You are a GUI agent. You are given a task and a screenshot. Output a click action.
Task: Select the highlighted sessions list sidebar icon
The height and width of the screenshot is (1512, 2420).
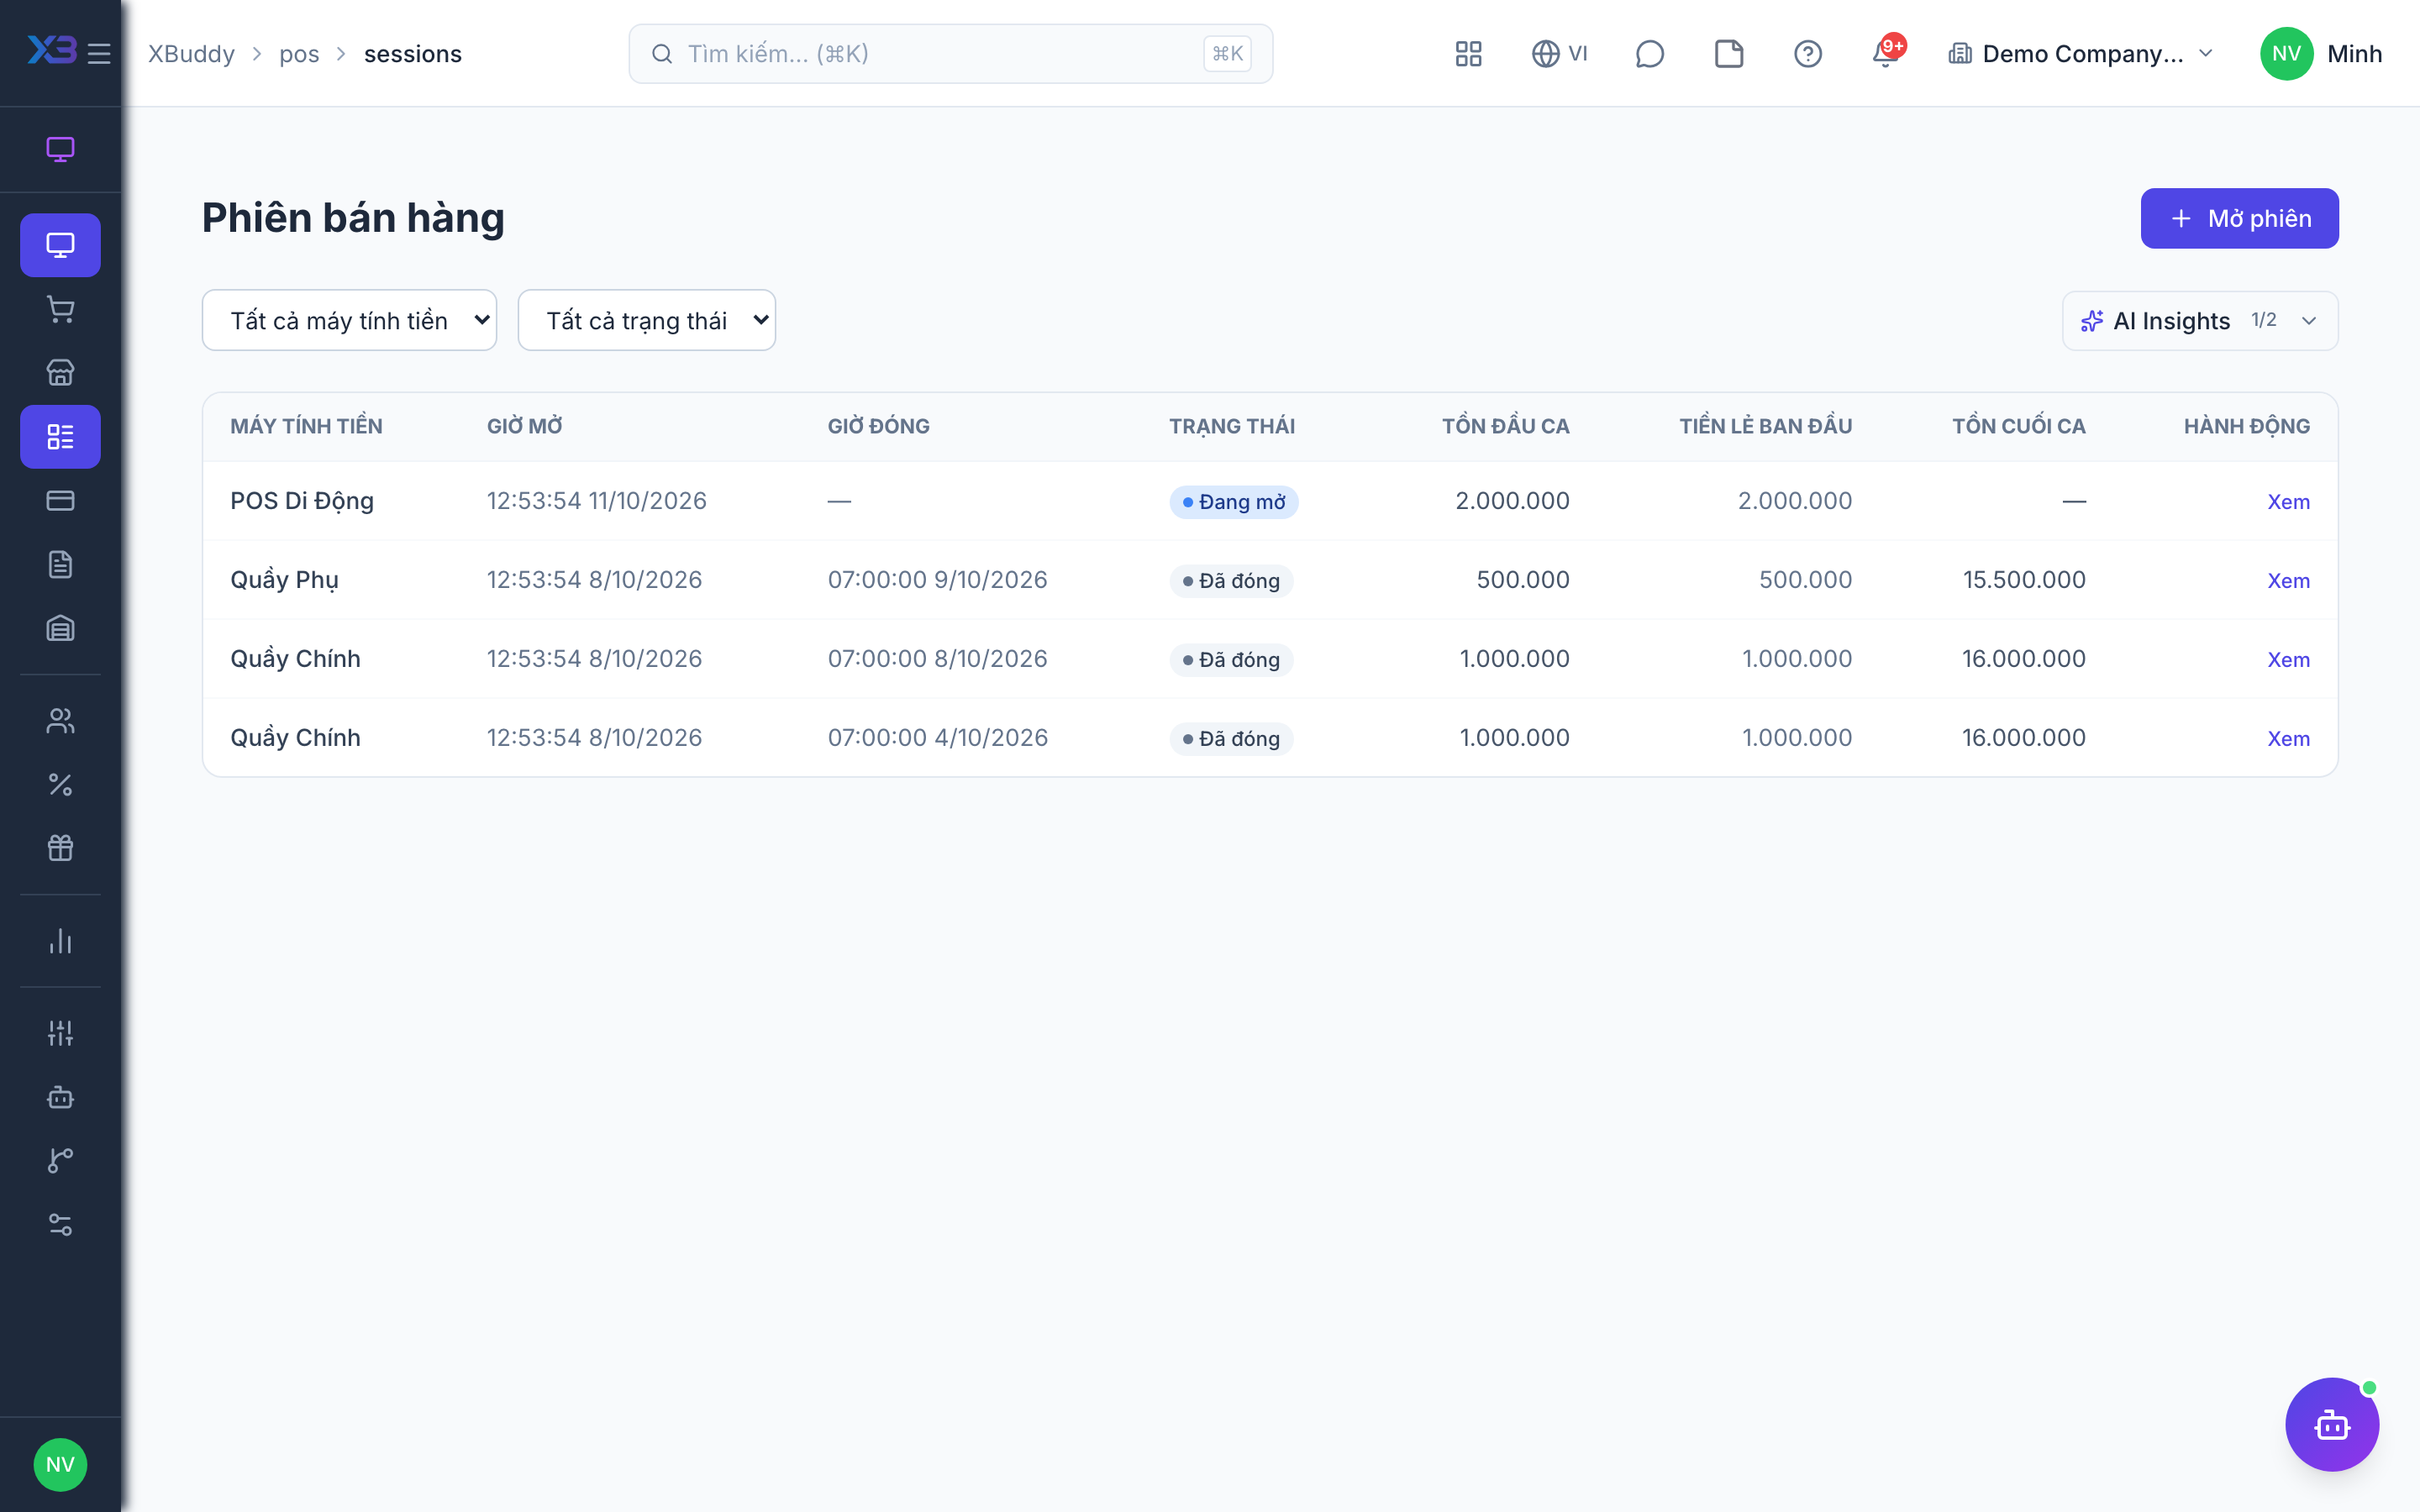60,437
